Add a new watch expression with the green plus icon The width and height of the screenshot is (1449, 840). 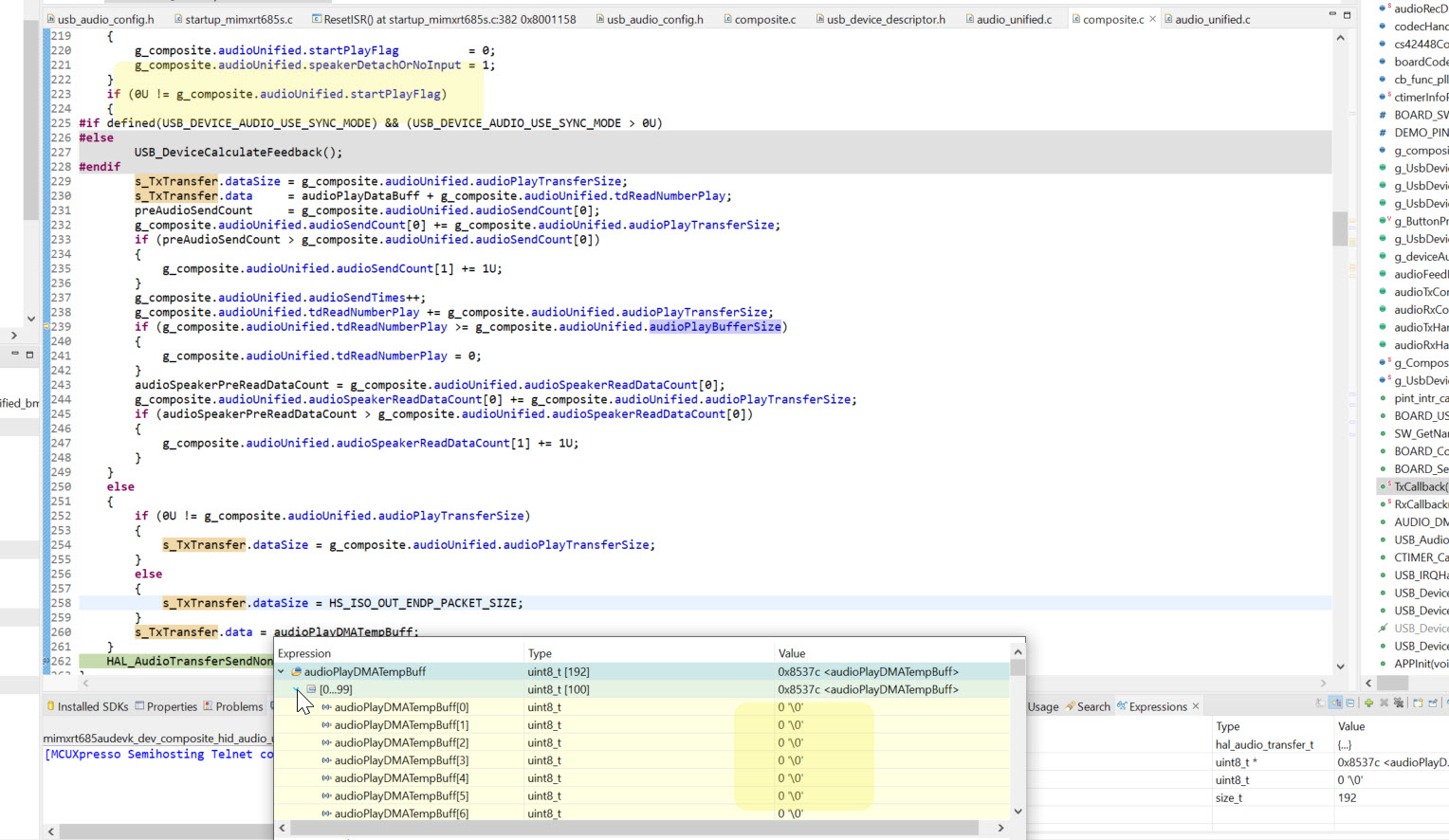pos(1368,703)
